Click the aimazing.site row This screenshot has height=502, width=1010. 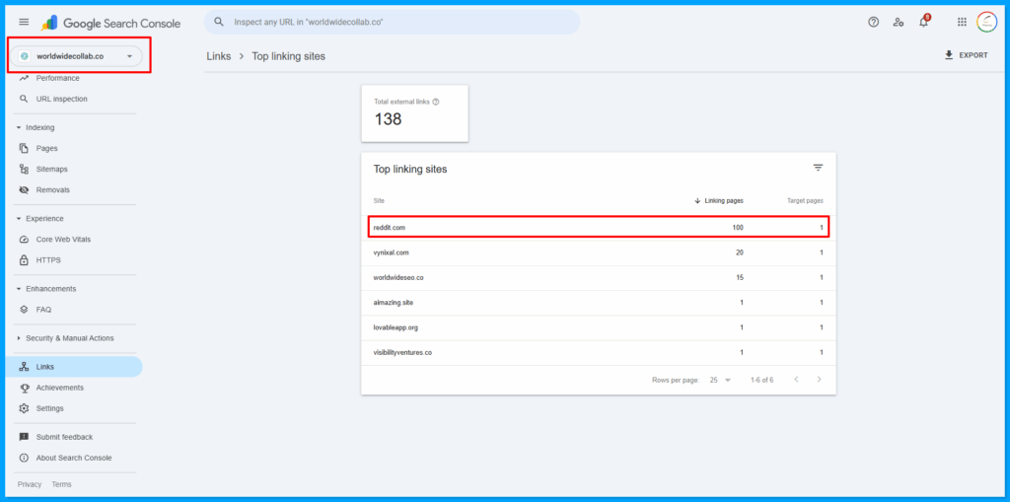(x=599, y=303)
